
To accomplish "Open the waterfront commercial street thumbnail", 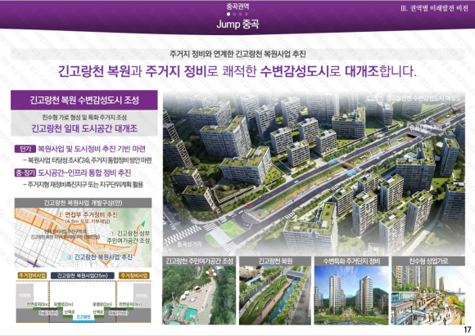I will coord(428,295).
